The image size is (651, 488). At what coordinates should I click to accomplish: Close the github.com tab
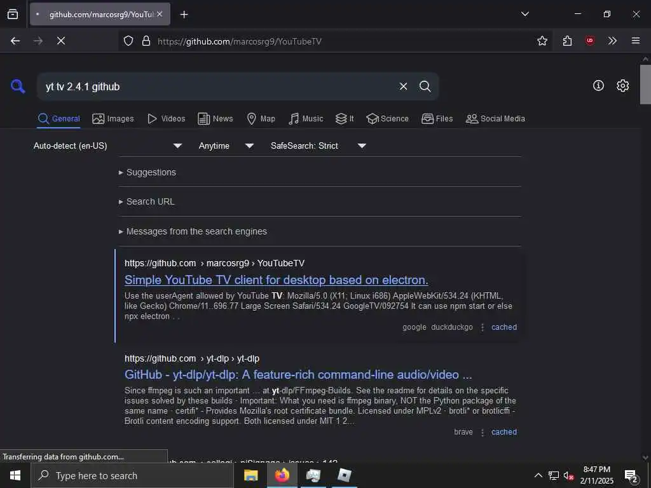point(160,14)
